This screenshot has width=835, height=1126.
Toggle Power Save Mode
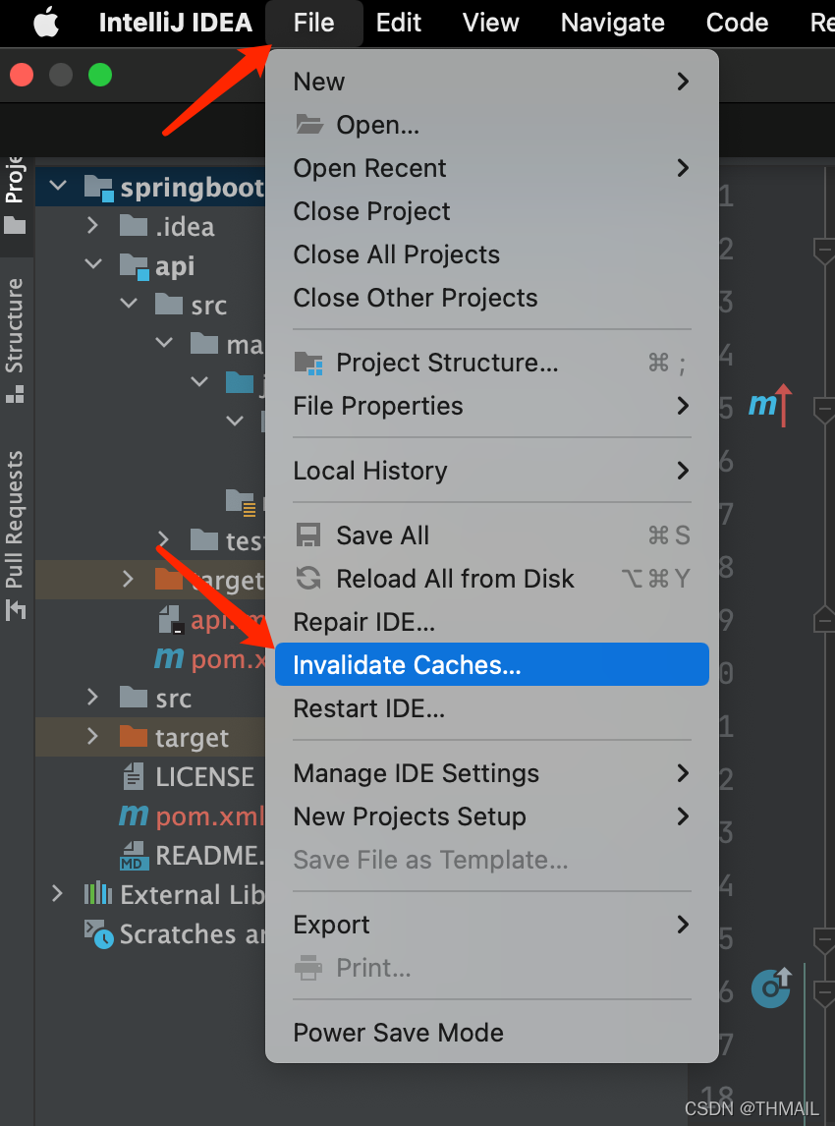[399, 1033]
